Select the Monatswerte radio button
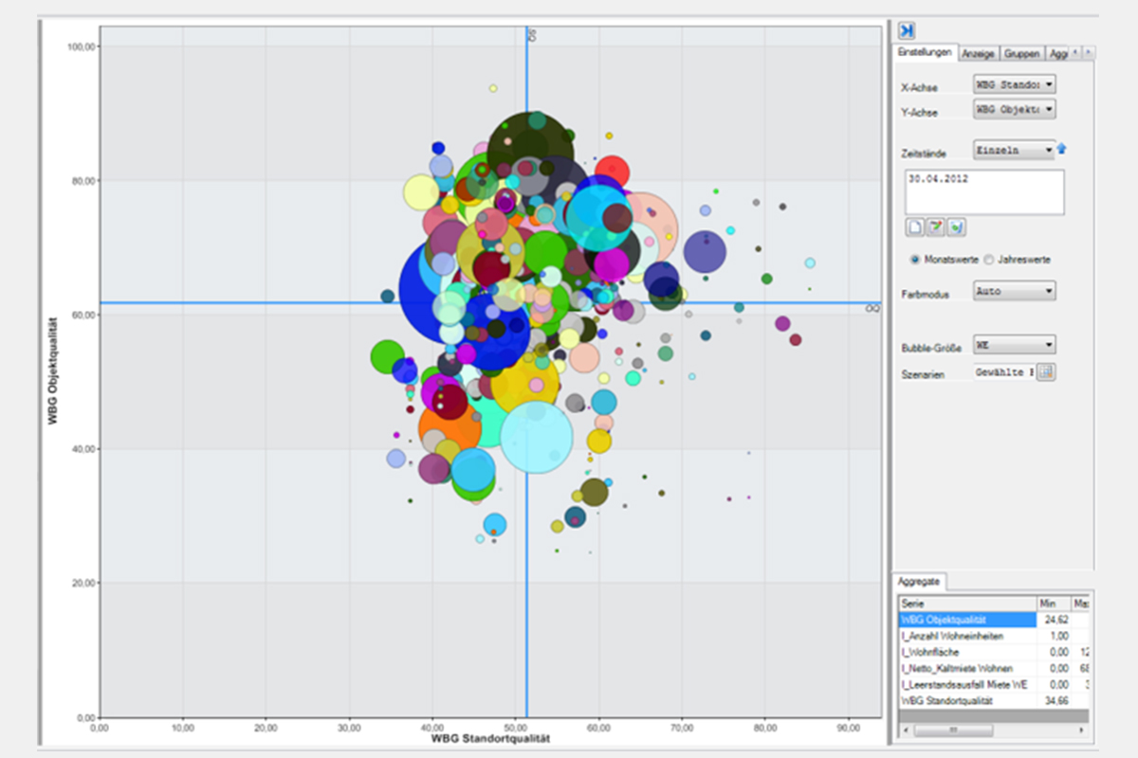1138x758 pixels. [x=915, y=259]
